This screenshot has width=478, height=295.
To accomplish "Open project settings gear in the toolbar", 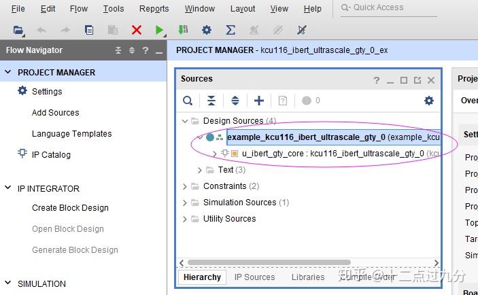I will pyautogui.click(x=207, y=30).
